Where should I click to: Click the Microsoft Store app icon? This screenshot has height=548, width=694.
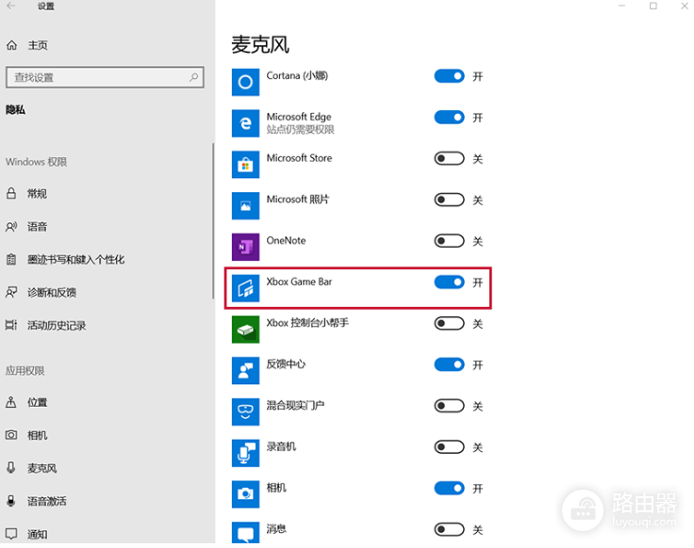point(245,165)
